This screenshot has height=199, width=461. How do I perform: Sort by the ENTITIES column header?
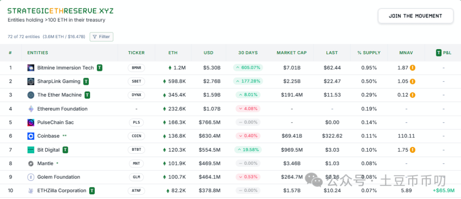(38, 53)
